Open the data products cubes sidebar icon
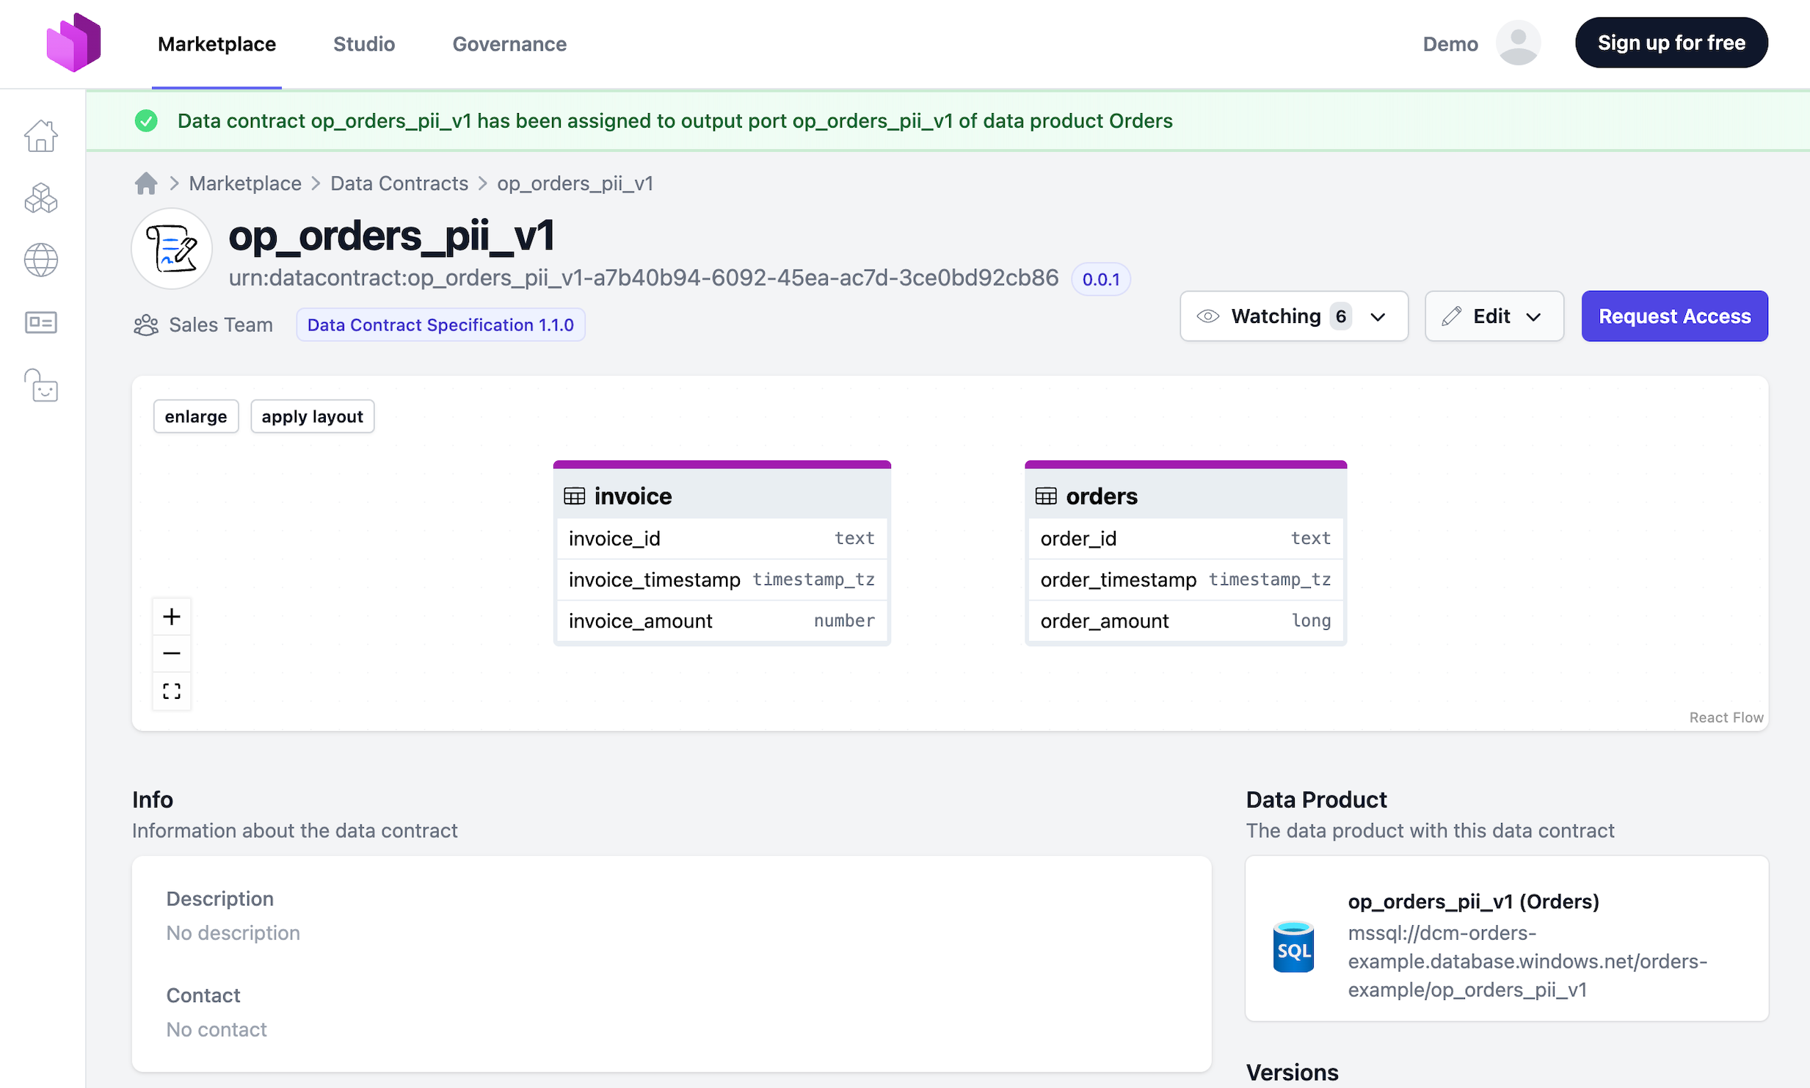Image resolution: width=1810 pixels, height=1088 pixels. click(x=41, y=198)
